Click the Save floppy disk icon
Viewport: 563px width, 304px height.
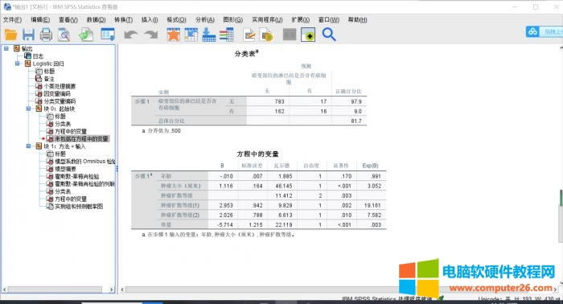[x=28, y=35]
